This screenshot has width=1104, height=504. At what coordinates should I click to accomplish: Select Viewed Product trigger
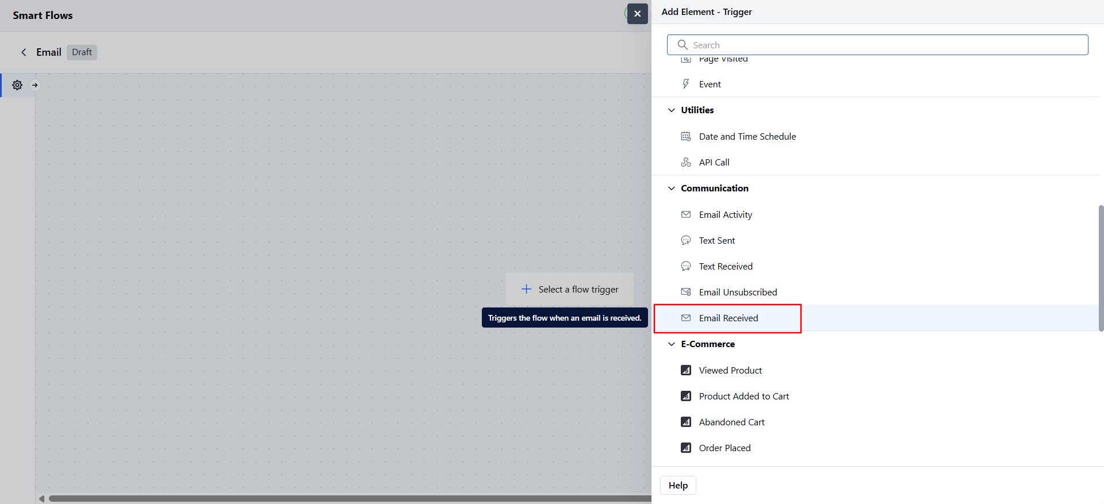[876, 370]
